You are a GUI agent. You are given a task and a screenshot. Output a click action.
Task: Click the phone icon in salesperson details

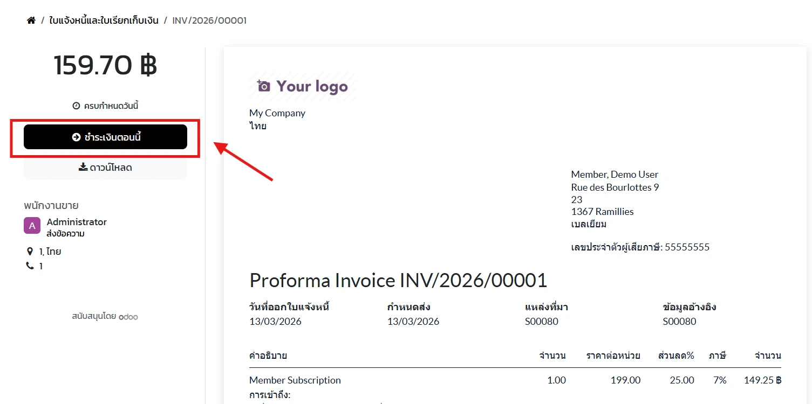point(30,266)
